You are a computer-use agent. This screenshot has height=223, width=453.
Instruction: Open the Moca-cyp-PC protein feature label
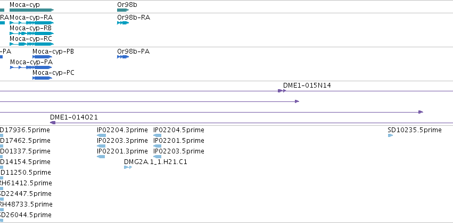point(53,73)
